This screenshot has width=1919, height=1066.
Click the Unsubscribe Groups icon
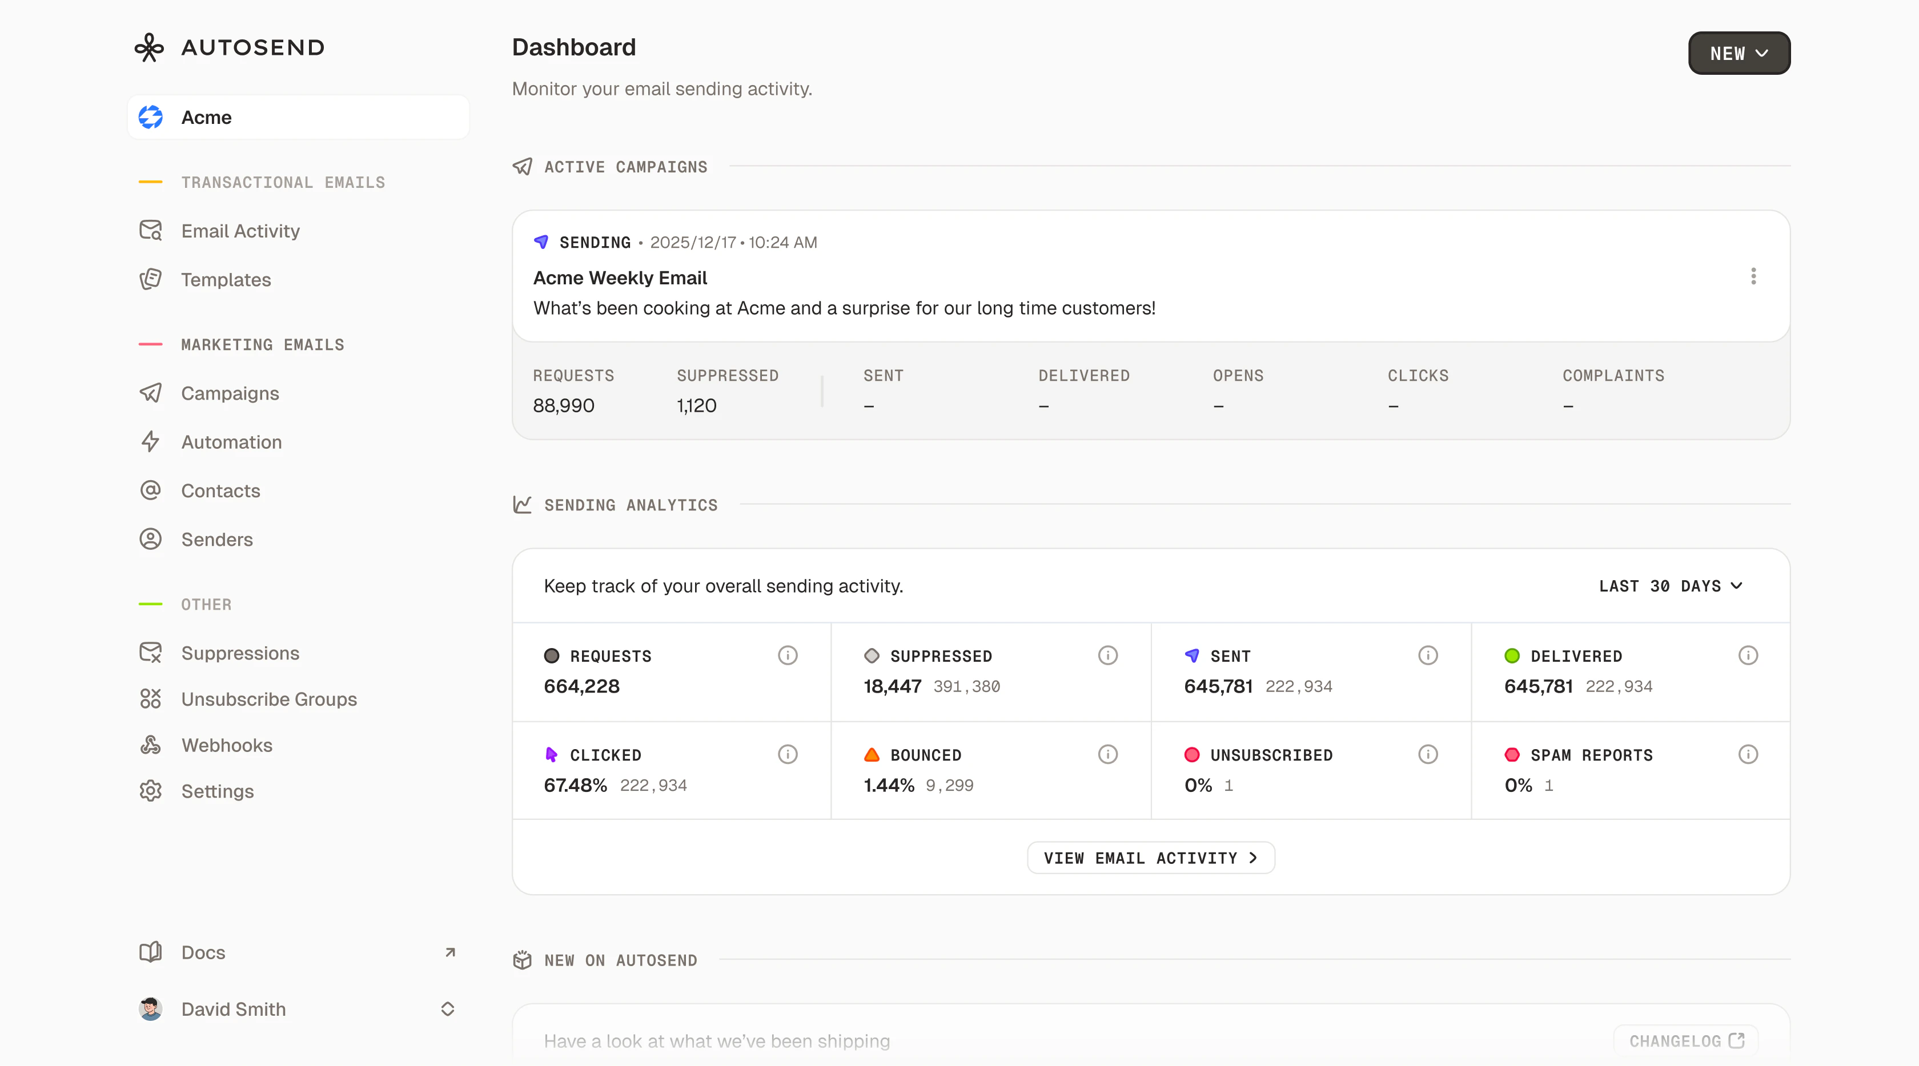(x=150, y=699)
